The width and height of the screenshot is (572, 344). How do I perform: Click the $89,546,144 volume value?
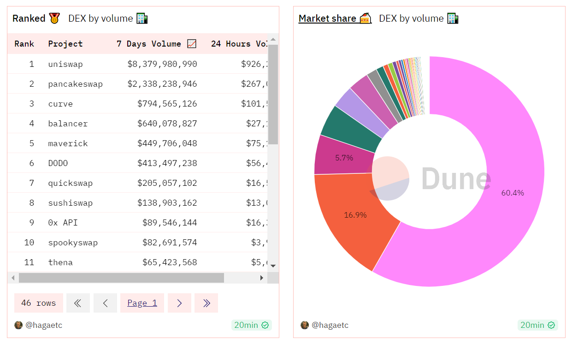tap(170, 223)
